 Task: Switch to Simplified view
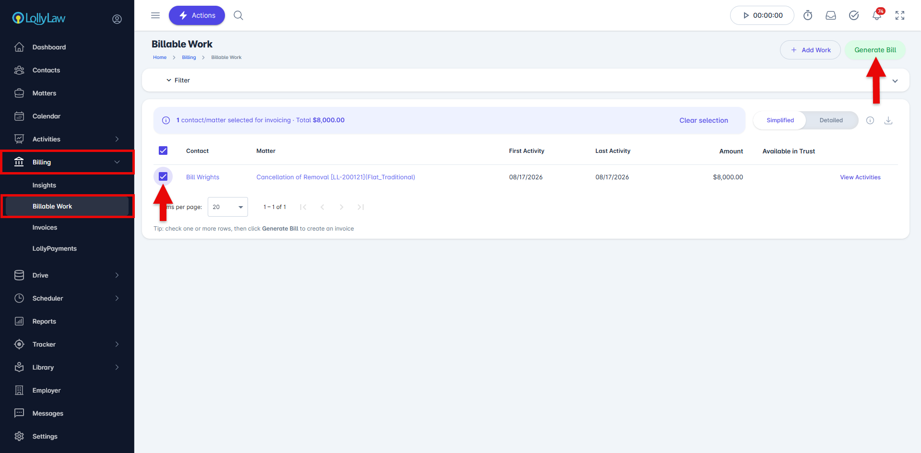pos(780,120)
